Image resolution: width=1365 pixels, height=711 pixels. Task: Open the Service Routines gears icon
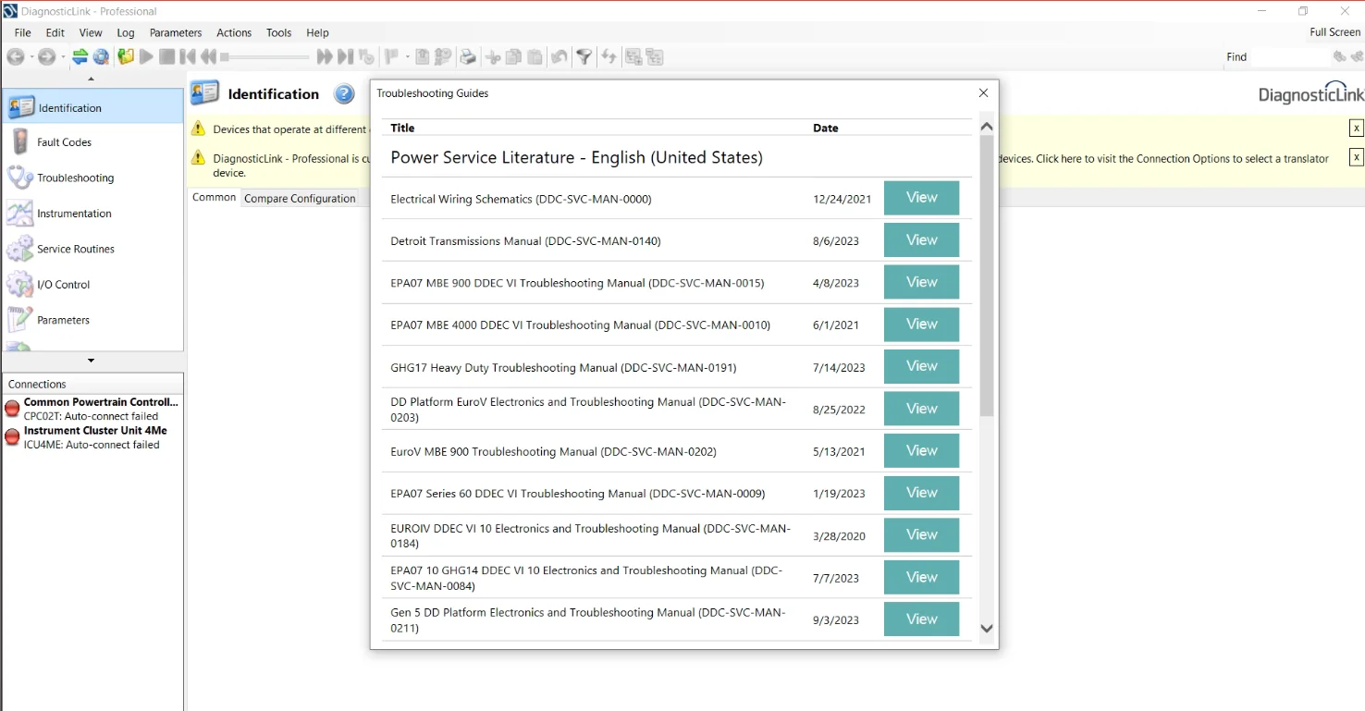coord(20,249)
